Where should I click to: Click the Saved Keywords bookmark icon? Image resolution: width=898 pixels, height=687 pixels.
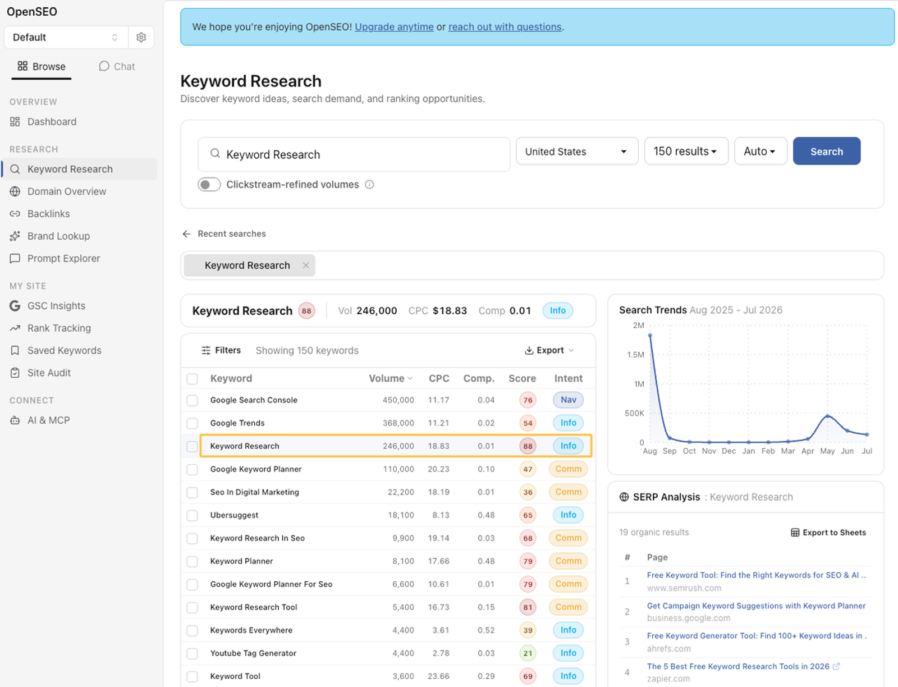click(x=15, y=350)
